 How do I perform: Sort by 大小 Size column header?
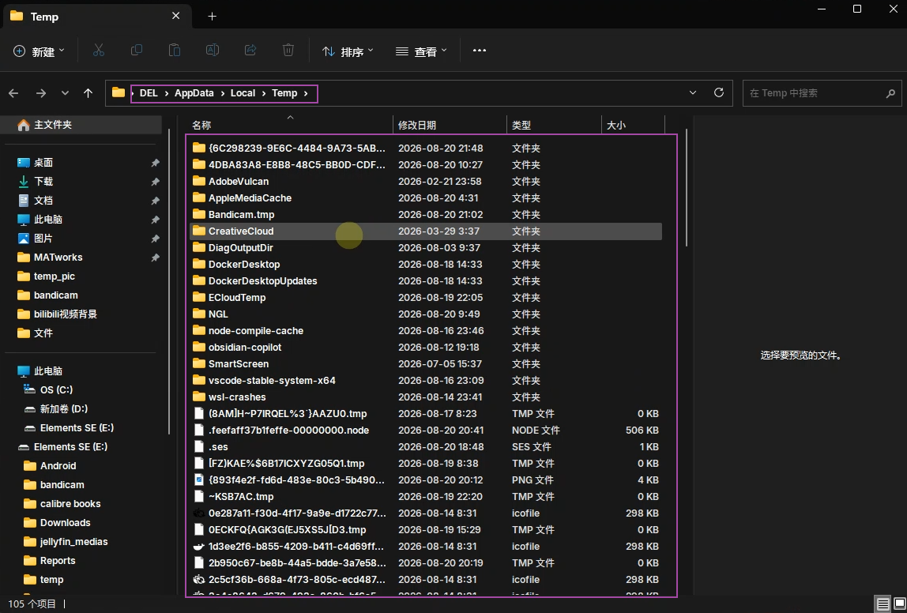tap(634, 125)
